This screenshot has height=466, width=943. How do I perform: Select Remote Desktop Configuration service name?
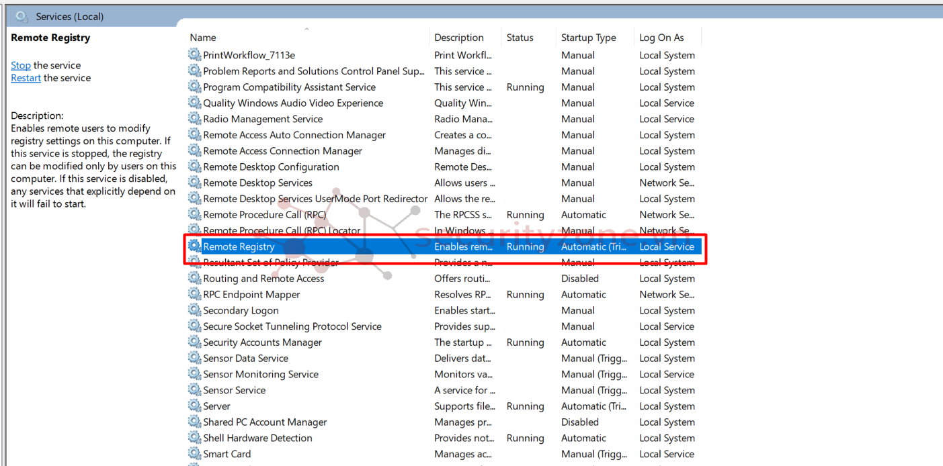(x=271, y=167)
